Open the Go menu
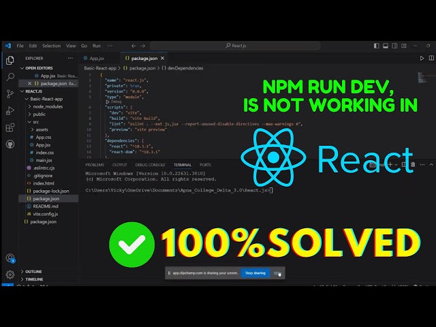Viewport: 436px width, 327px height. point(84,46)
